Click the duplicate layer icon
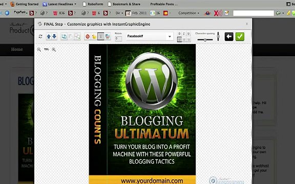The image size is (295, 184). pos(64,37)
